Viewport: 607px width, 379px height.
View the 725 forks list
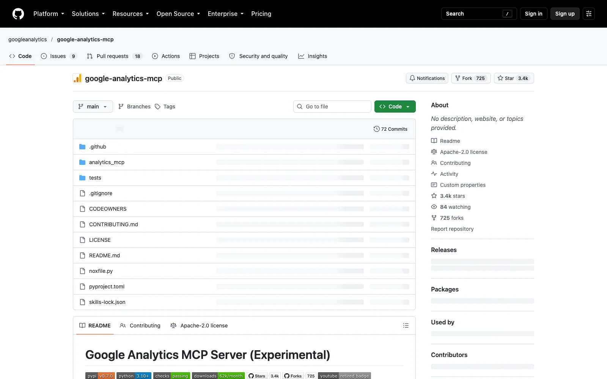point(447,218)
